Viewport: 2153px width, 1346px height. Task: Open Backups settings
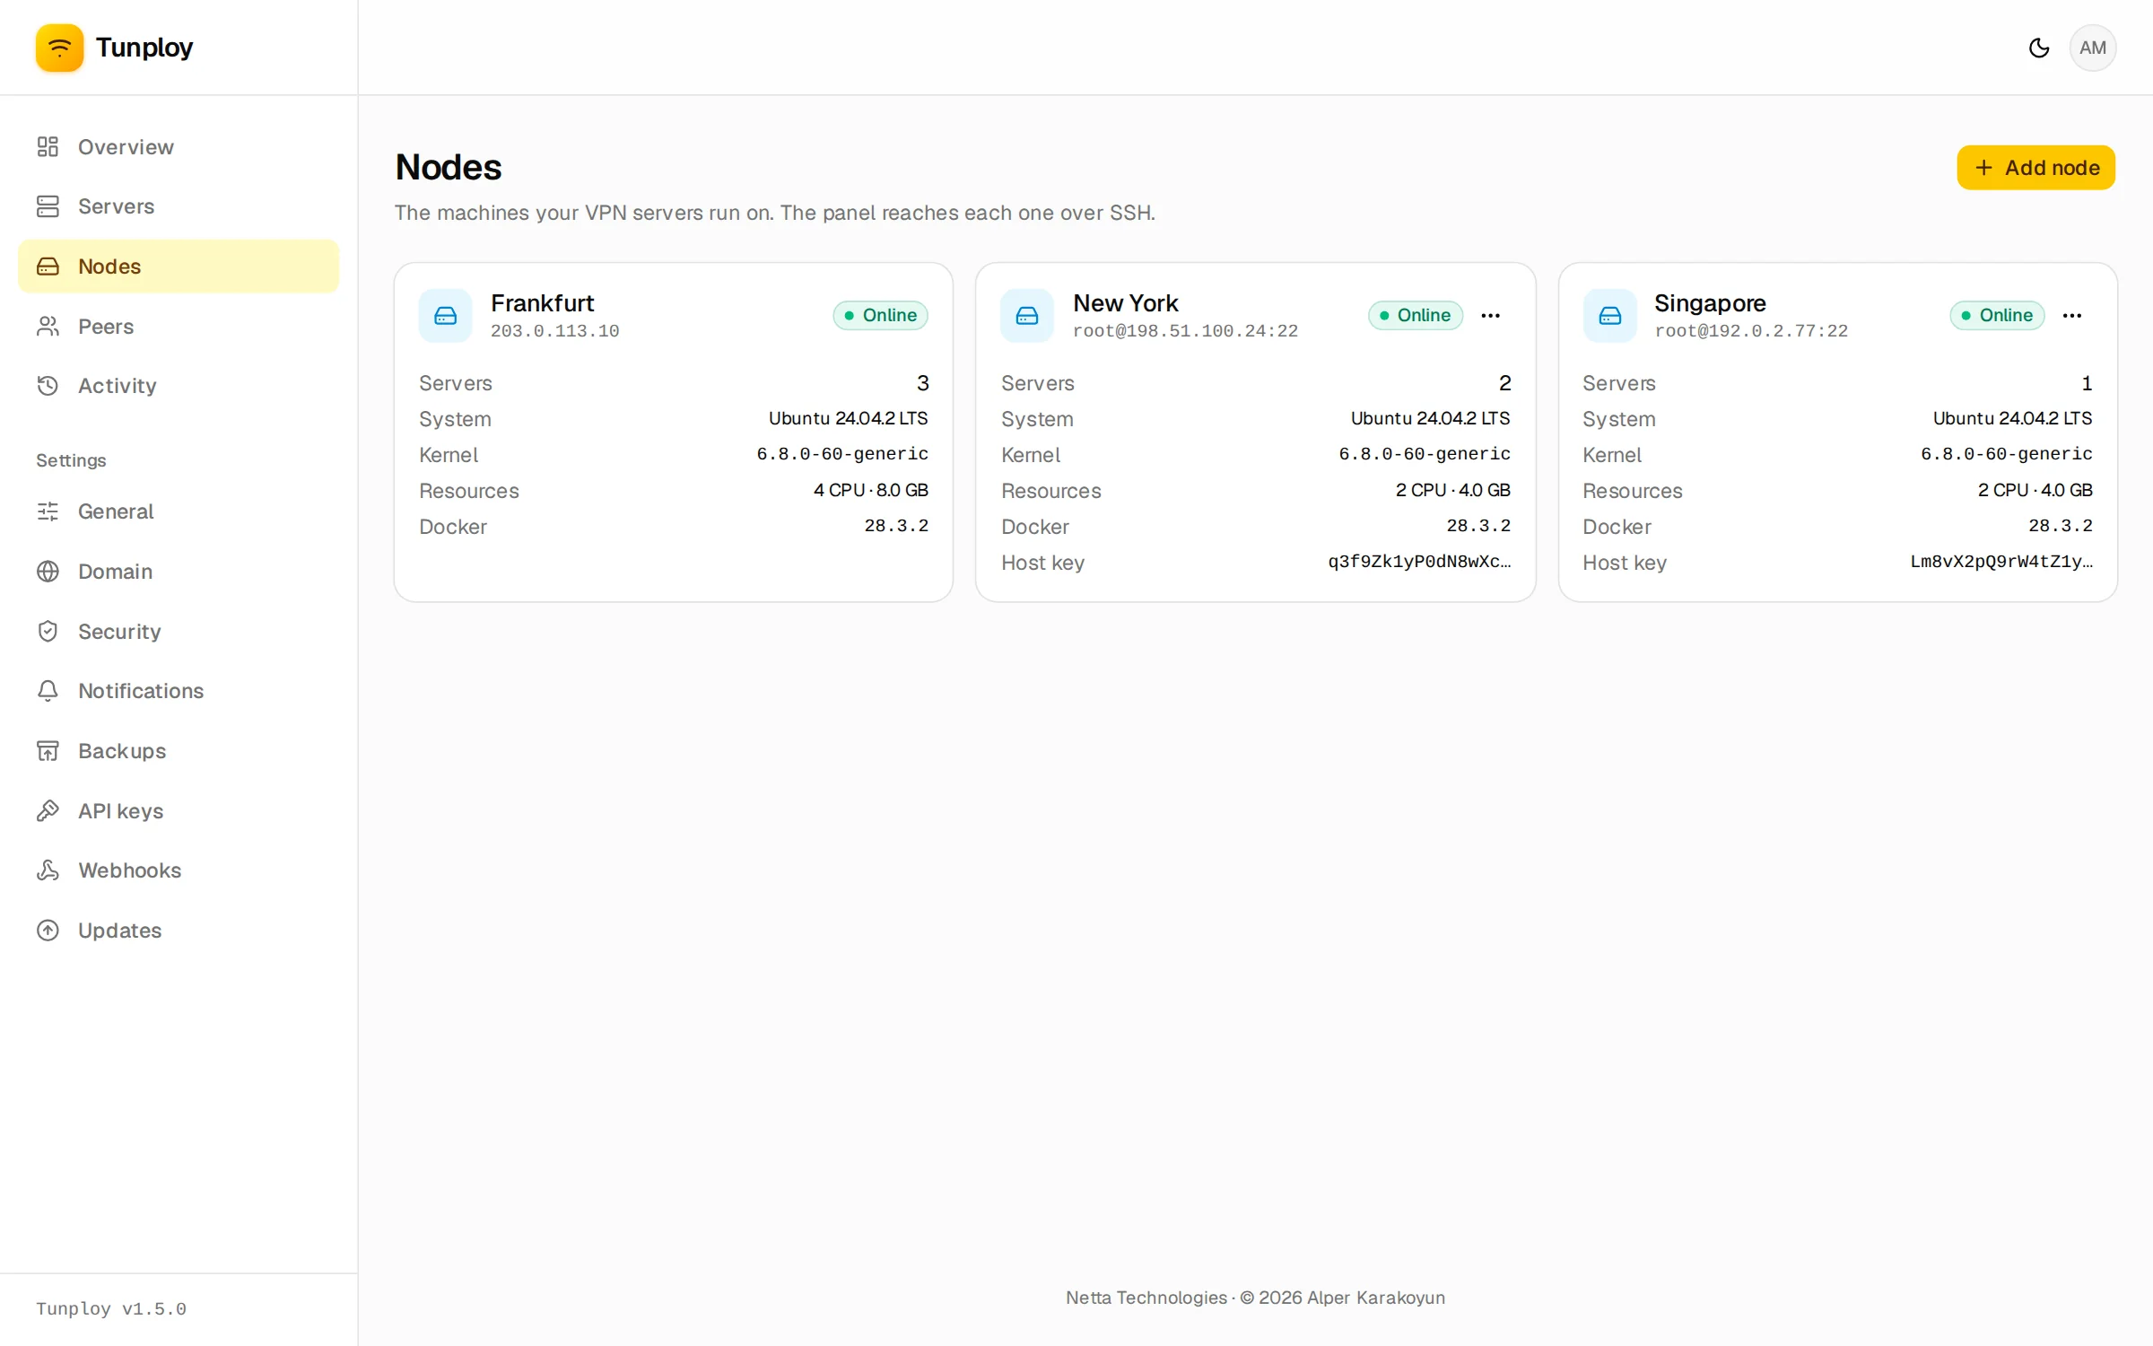tap(179, 751)
